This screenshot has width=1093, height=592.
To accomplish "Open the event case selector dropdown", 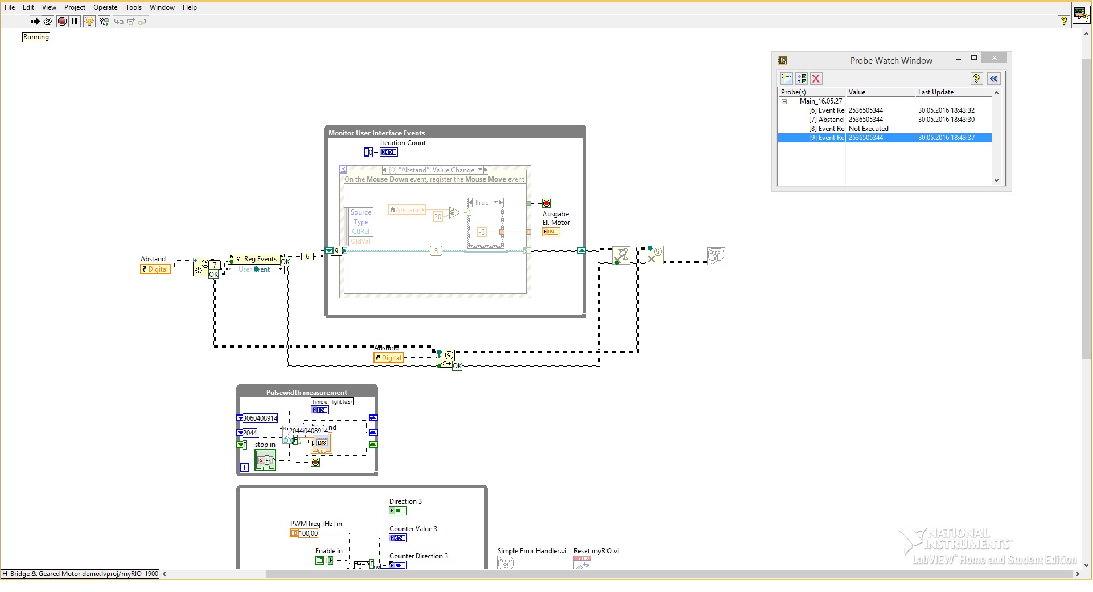I will [x=480, y=170].
